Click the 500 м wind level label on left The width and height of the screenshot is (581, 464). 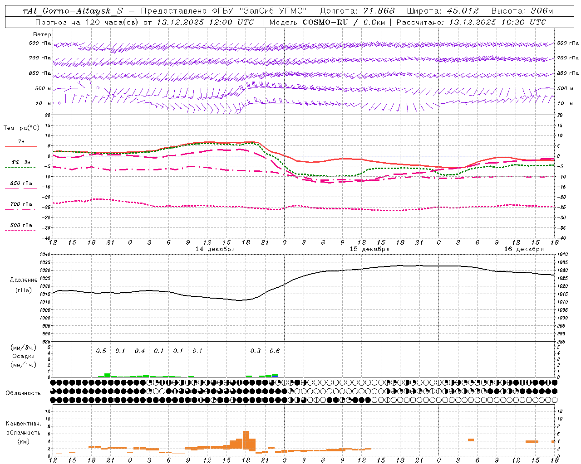click(43, 88)
